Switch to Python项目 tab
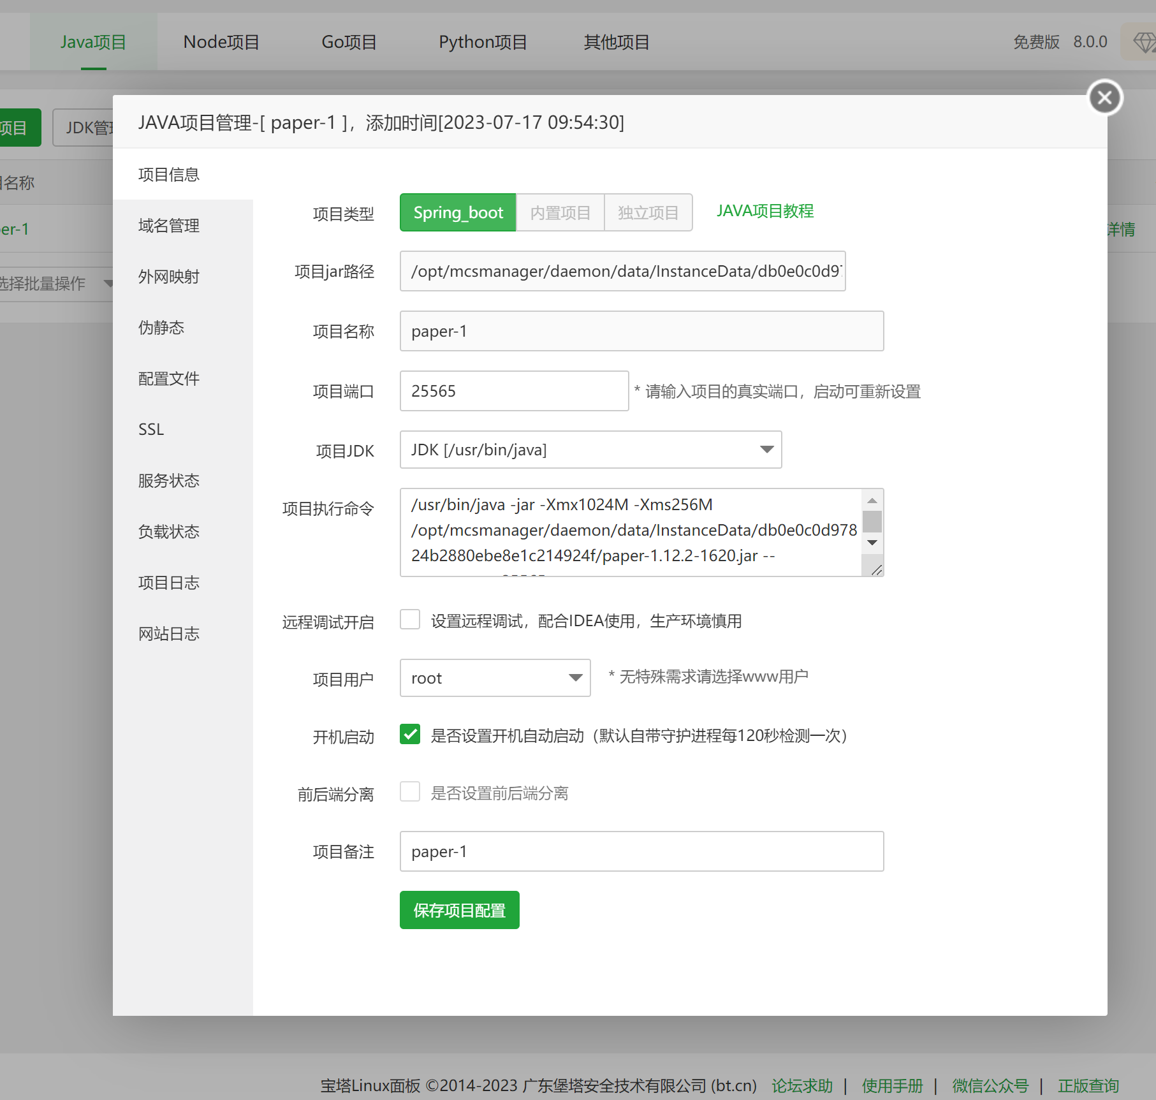Viewport: 1156px width, 1100px height. (483, 42)
